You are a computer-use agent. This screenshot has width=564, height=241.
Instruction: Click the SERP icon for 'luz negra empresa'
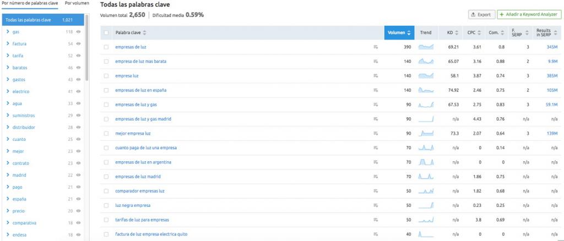(x=376, y=205)
